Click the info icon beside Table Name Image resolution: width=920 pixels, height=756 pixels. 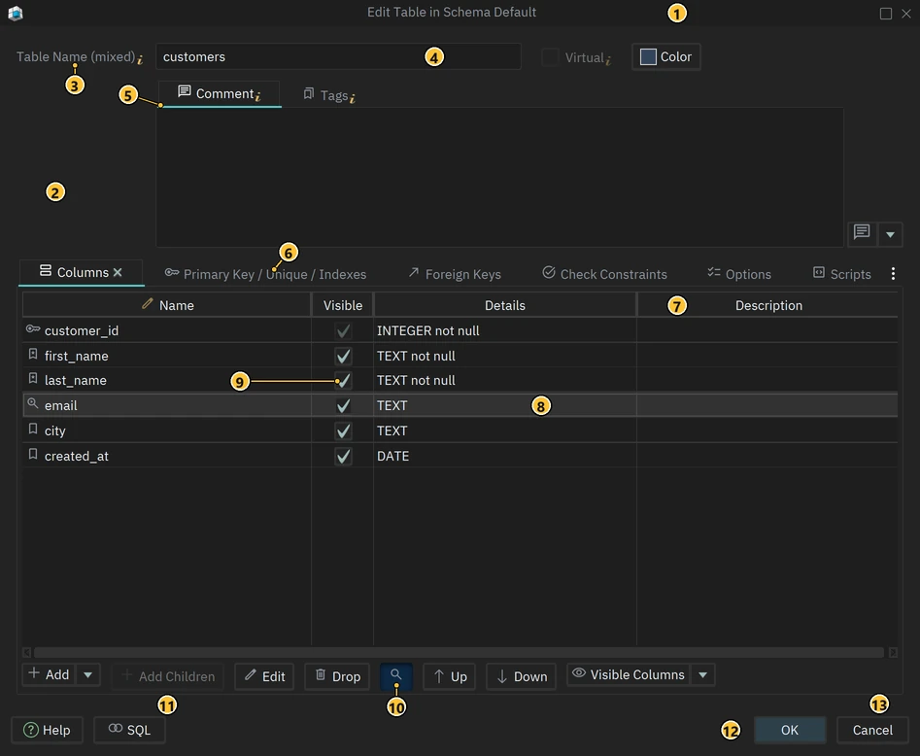pyautogui.click(x=140, y=59)
